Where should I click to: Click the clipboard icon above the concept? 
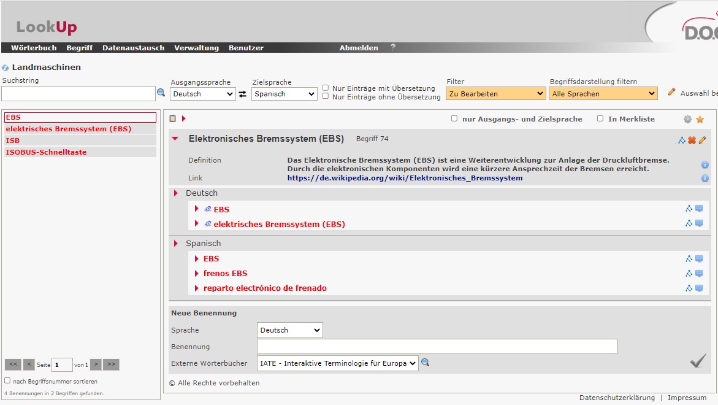pos(173,118)
